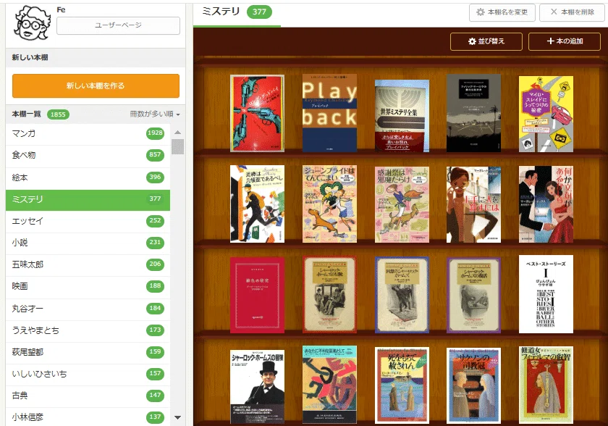Open the 泥棒は几帳面であるべし book cover
This screenshot has height=426, width=608.
click(257, 204)
